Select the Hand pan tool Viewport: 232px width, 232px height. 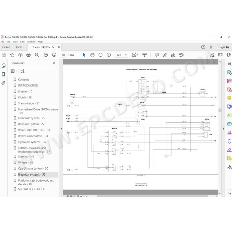pos(92,55)
